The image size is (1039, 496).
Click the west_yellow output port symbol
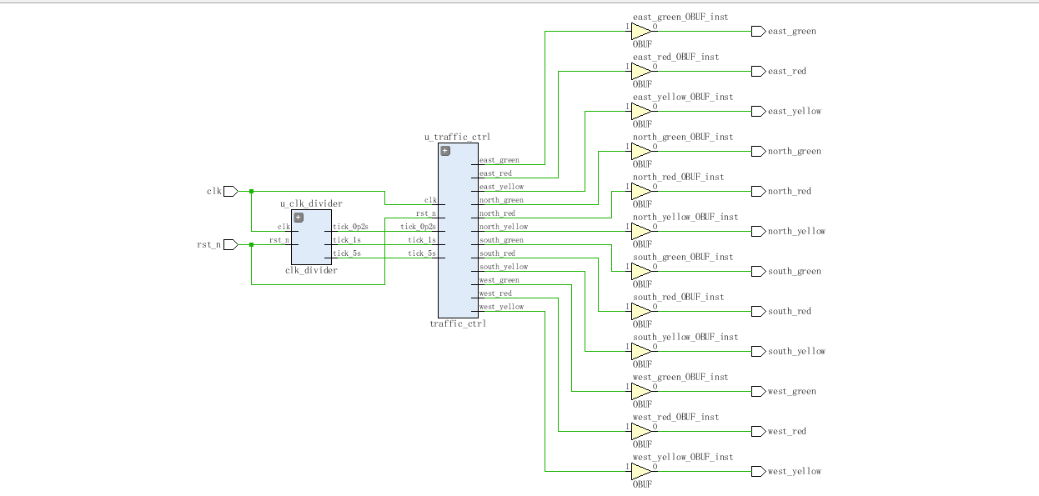(x=758, y=472)
